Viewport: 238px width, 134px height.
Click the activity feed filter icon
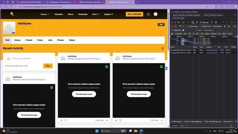(163, 48)
